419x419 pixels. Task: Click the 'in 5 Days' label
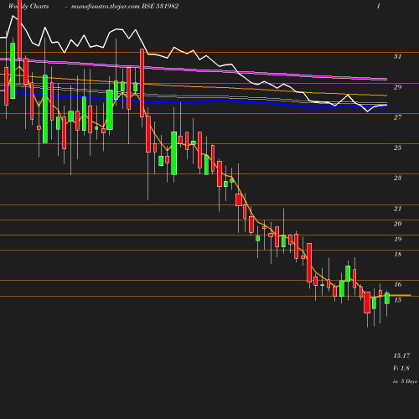click(x=405, y=381)
